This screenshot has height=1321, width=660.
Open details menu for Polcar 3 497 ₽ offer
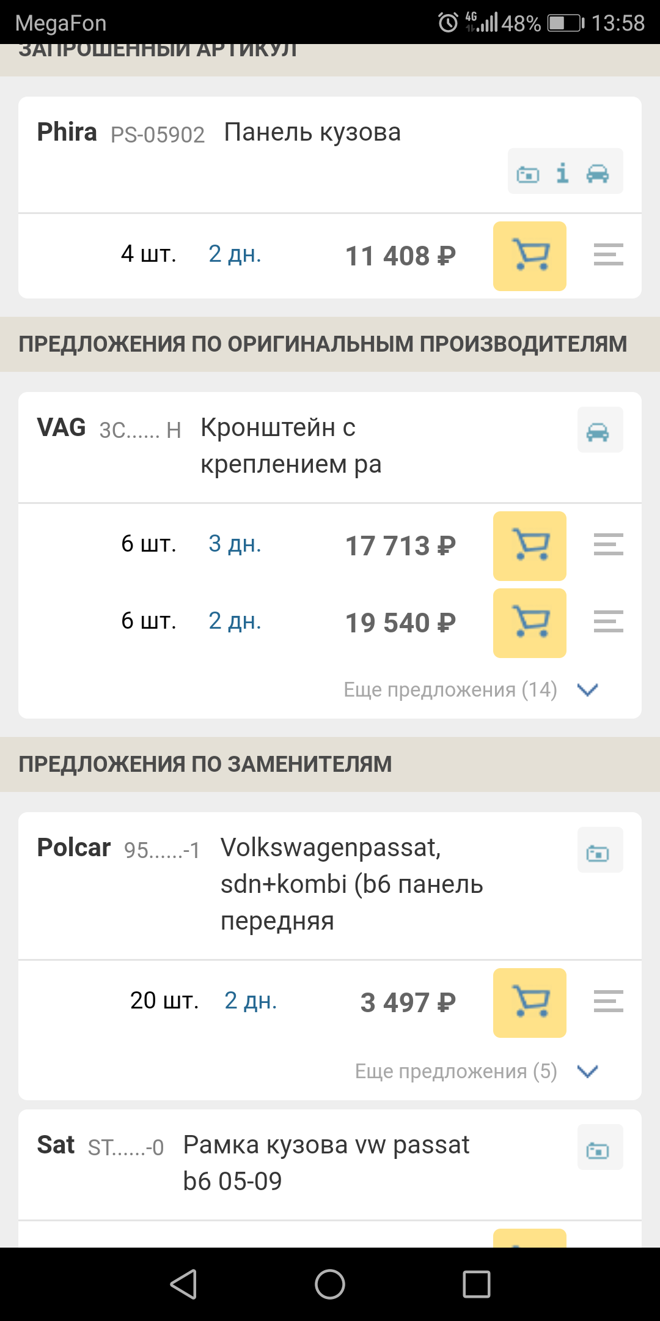(x=608, y=1002)
